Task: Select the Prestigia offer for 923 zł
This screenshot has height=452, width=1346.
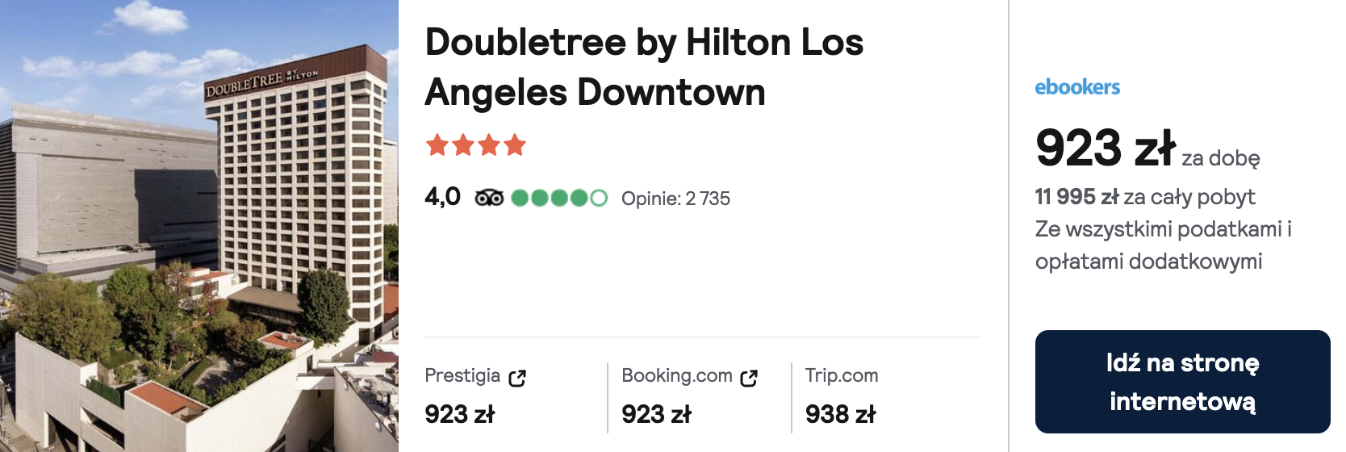Action: (x=476, y=396)
